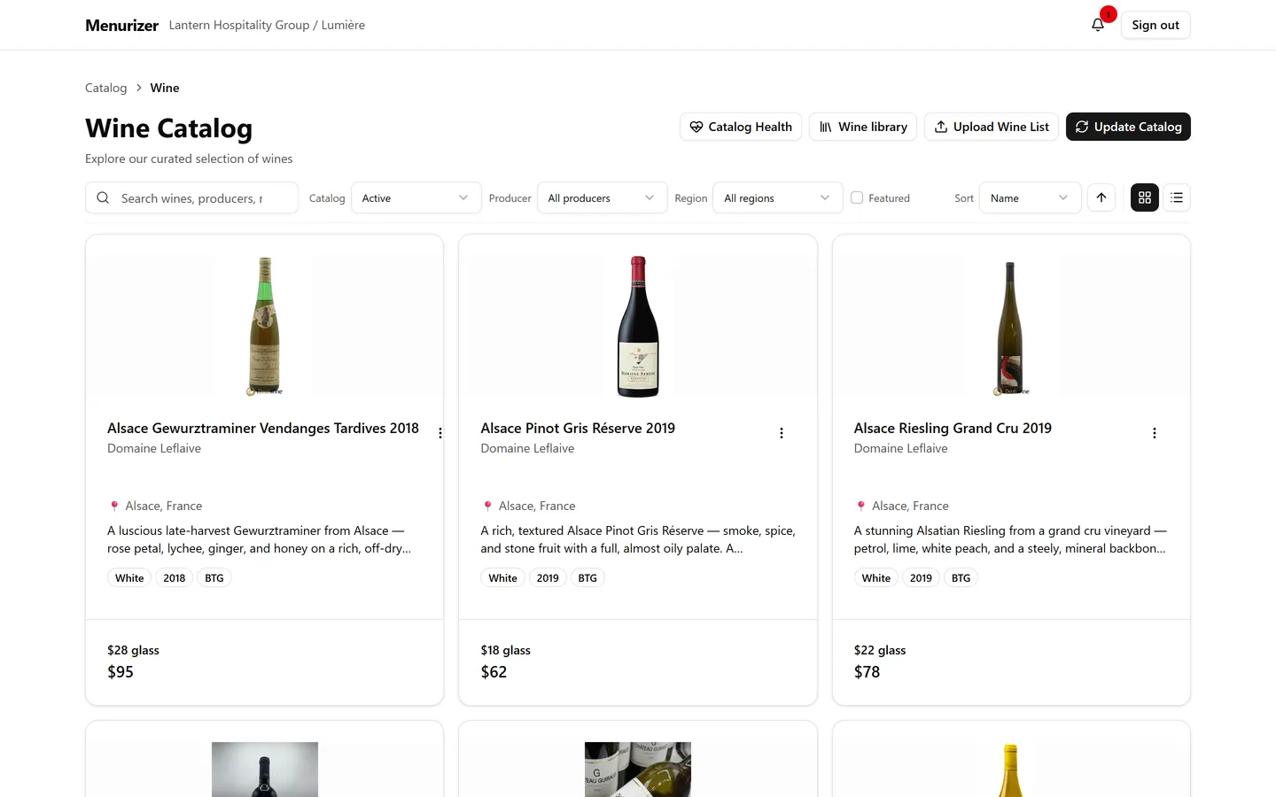
Task: Open options menu for Alsace Gewurztraminer 2018
Action: (x=440, y=433)
